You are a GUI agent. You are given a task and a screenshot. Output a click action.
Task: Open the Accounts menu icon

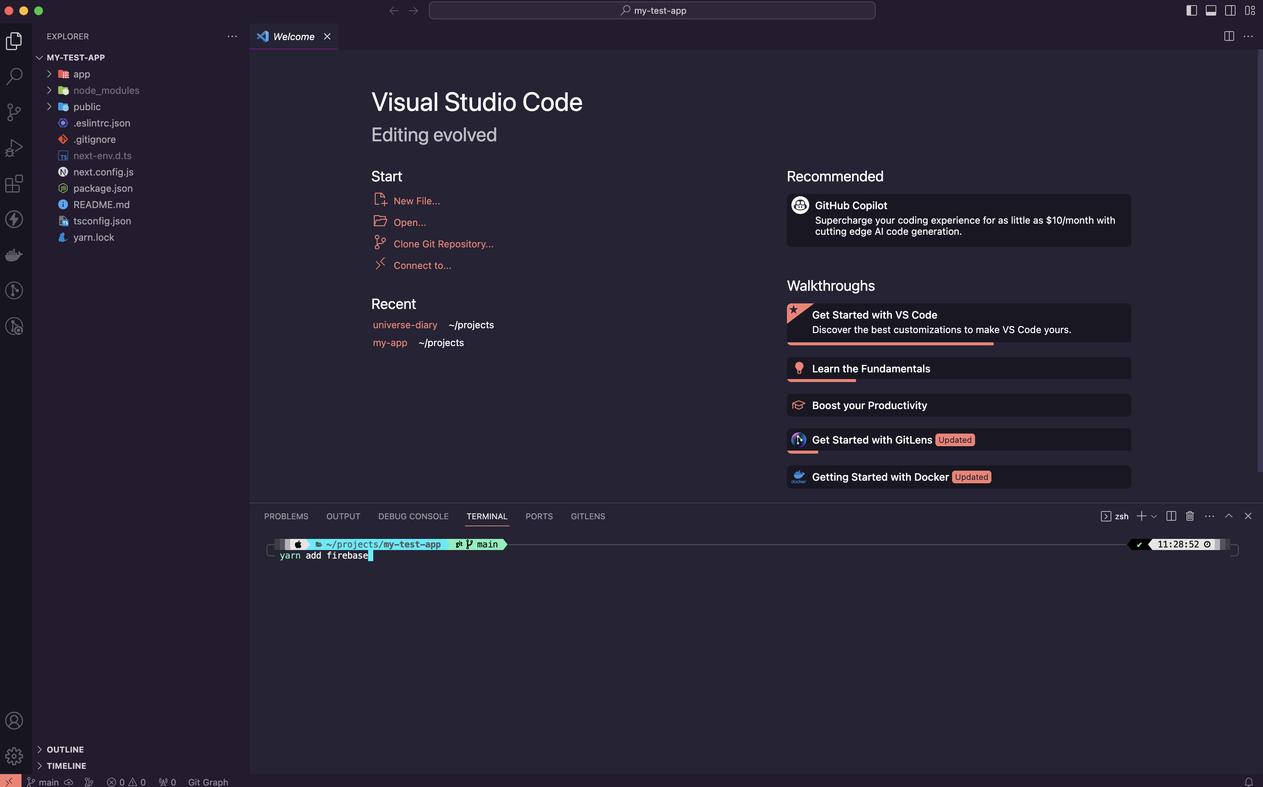14,720
